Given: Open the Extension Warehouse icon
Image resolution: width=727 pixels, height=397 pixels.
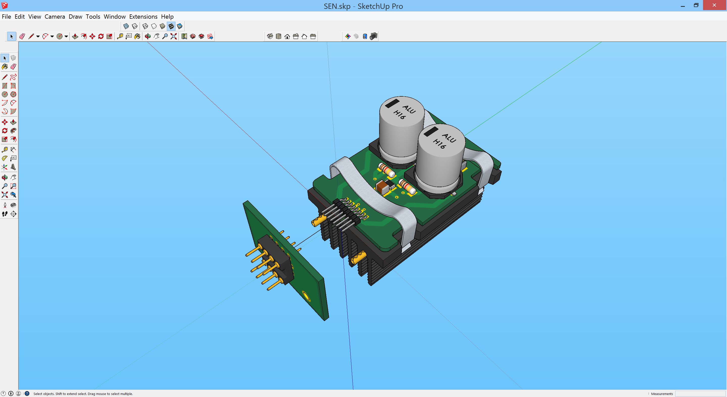Looking at the screenshot, I should [201, 36].
